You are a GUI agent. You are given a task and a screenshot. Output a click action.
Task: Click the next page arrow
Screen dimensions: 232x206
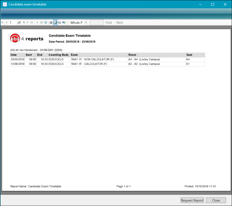coord(28,22)
